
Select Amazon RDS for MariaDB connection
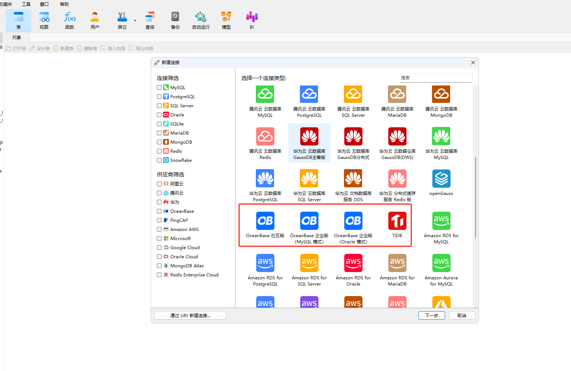[x=397, y=270]
